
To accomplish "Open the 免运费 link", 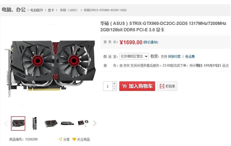I will pos(190,56).
